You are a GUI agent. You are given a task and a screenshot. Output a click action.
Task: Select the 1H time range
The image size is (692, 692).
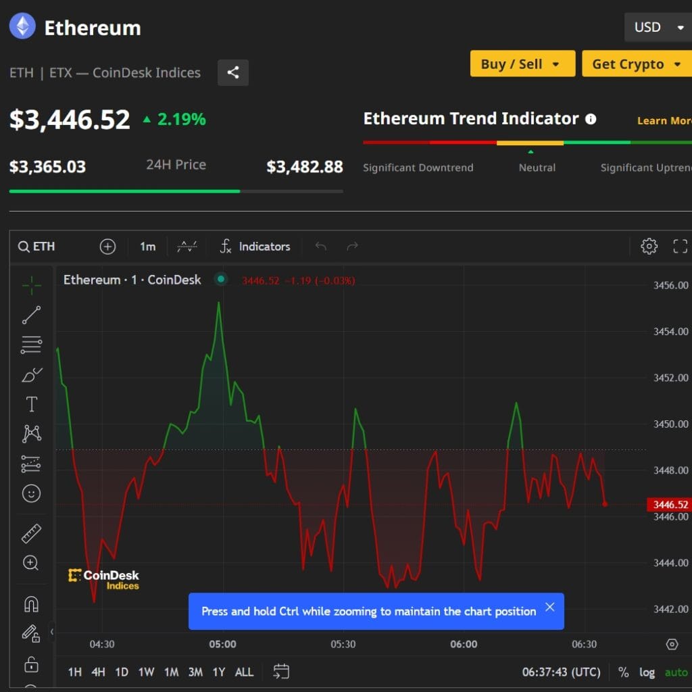coord(75,672)
